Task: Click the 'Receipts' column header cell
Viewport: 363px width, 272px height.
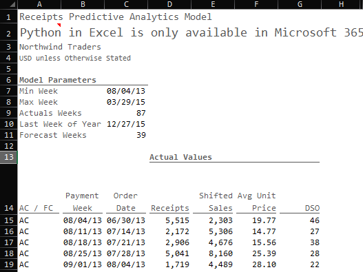Action: click(170, 208)
